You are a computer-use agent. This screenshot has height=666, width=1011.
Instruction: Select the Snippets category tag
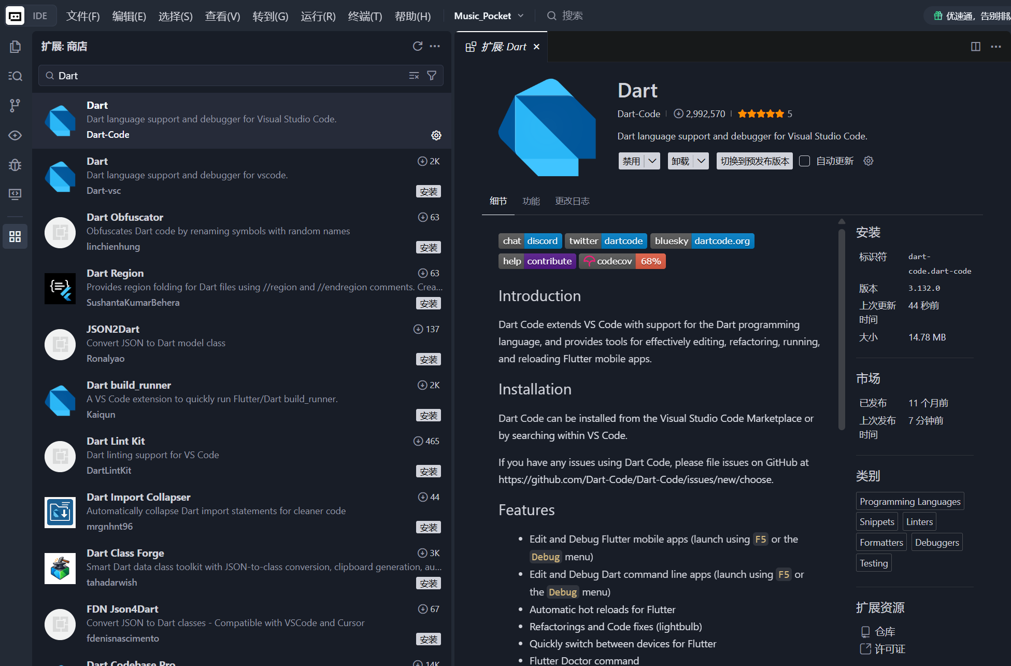877,521
